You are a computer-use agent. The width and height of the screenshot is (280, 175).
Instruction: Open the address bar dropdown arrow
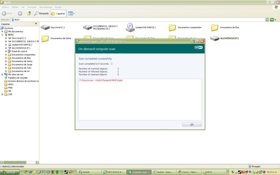[x=267, y=20]
